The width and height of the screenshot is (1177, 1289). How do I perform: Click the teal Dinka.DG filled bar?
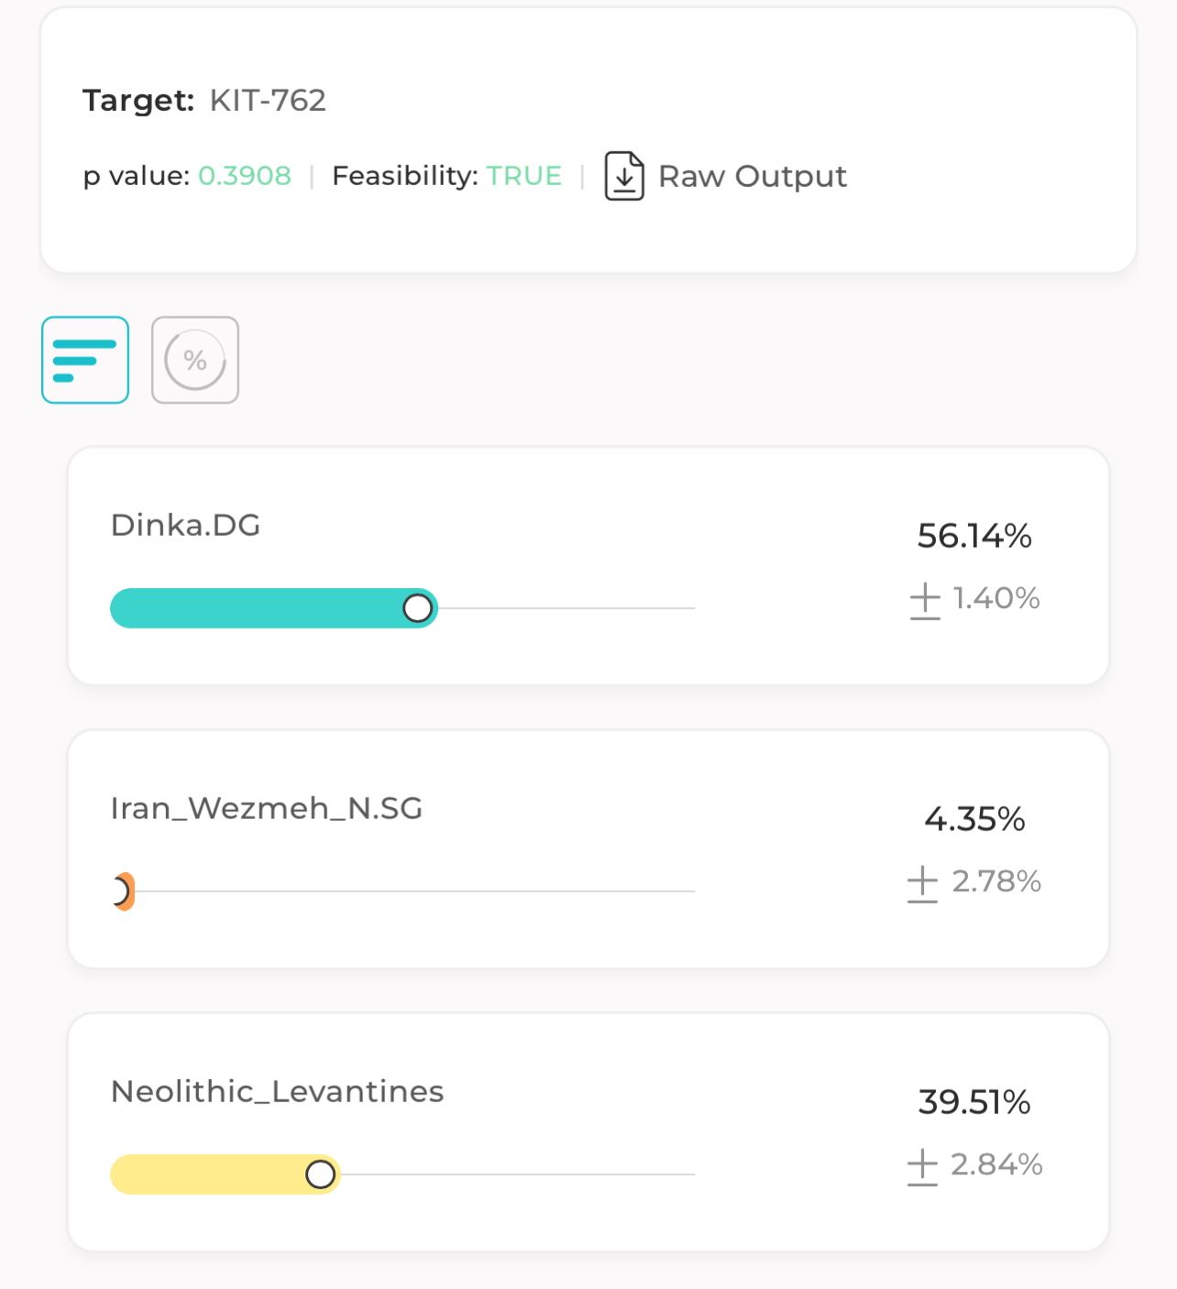[x=257, y=608]
